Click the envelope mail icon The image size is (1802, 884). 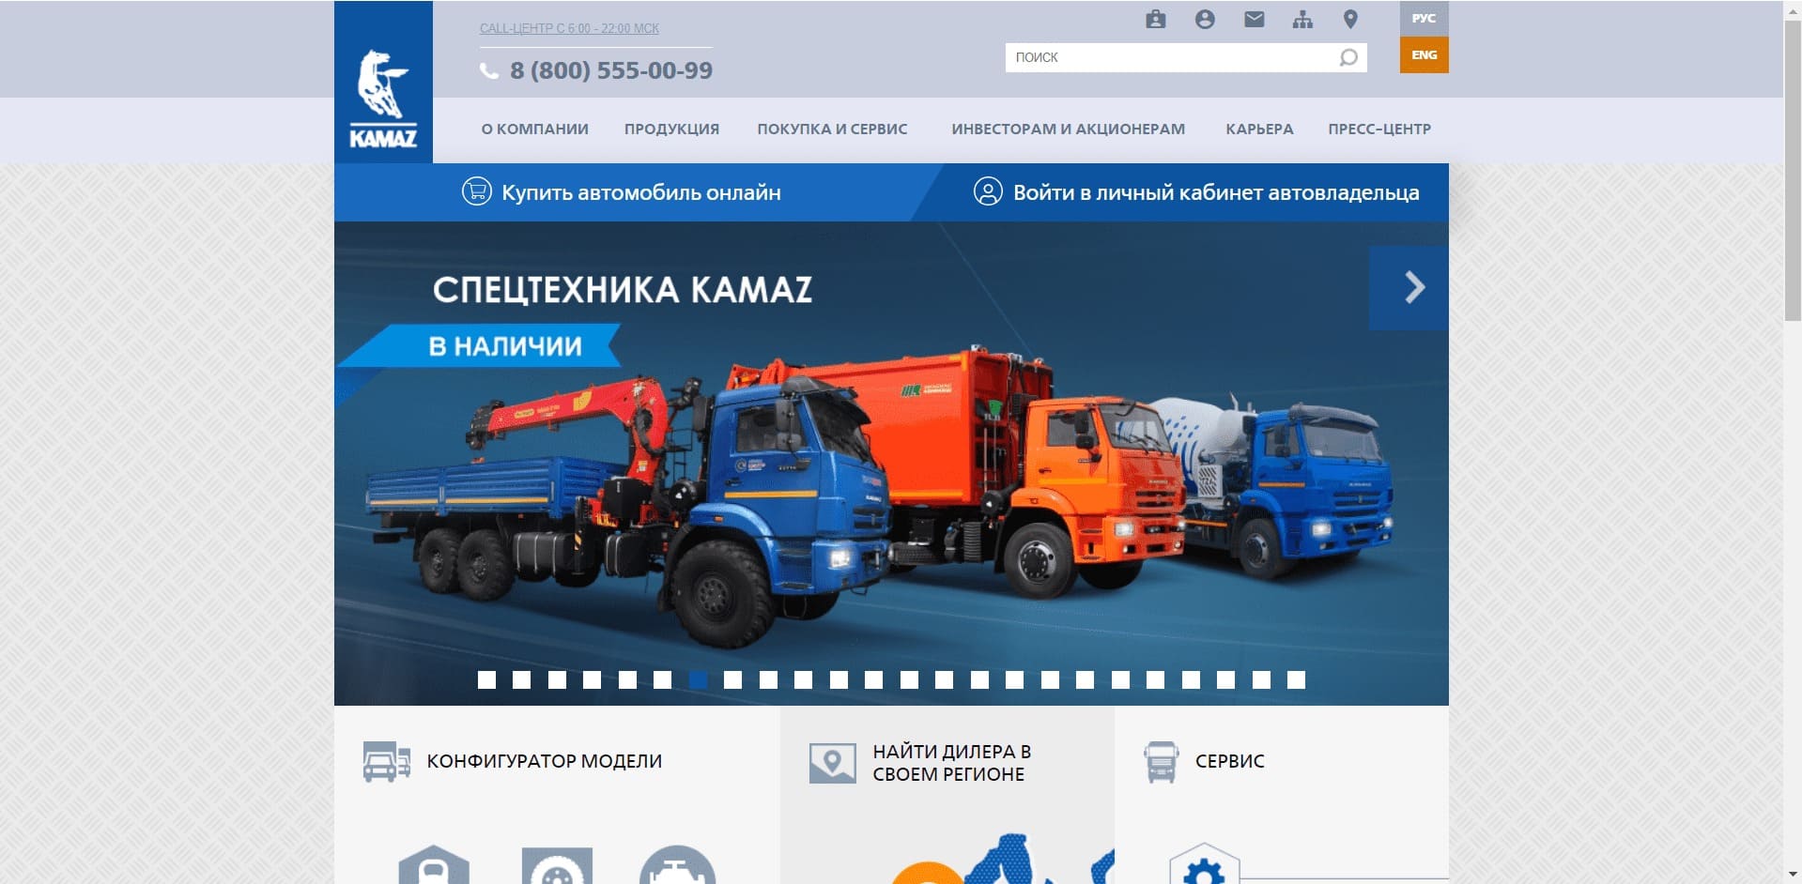(x=1254, y=19)
